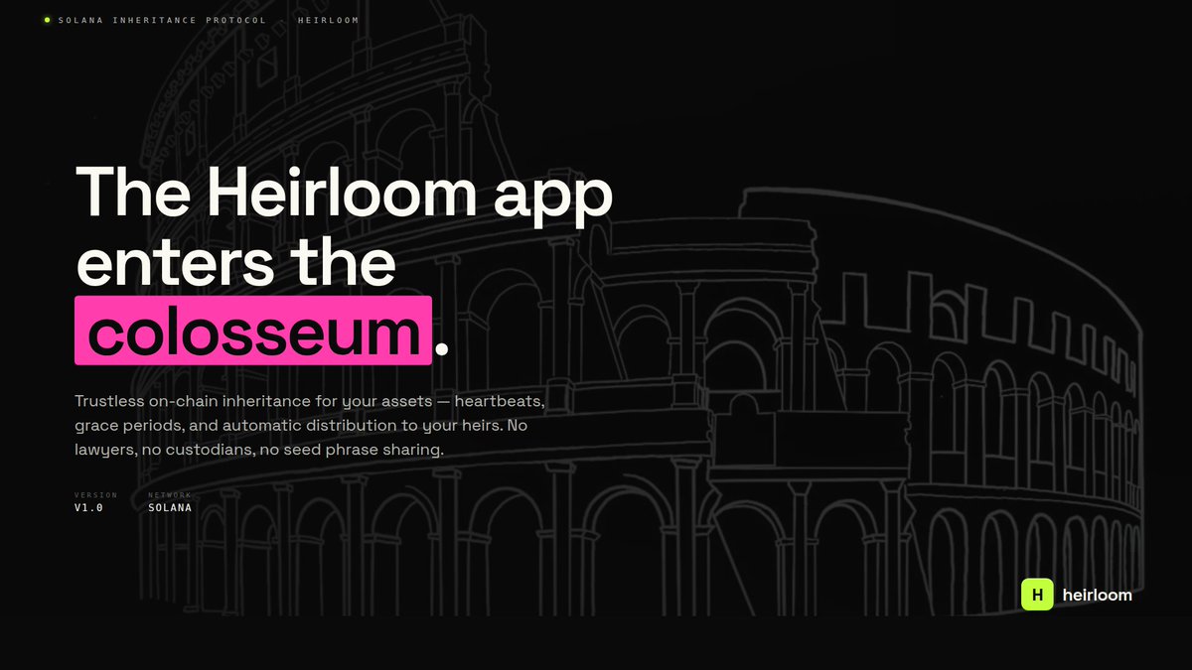1192x670 pixels.
Task: Select the HEIRLOOM header menu item
Action: 329,19
